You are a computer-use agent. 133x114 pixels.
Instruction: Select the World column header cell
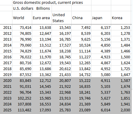pyautogui.click(x=22, y=18)
